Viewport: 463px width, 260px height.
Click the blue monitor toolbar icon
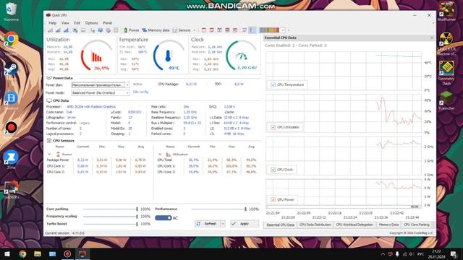pos(101,30)
